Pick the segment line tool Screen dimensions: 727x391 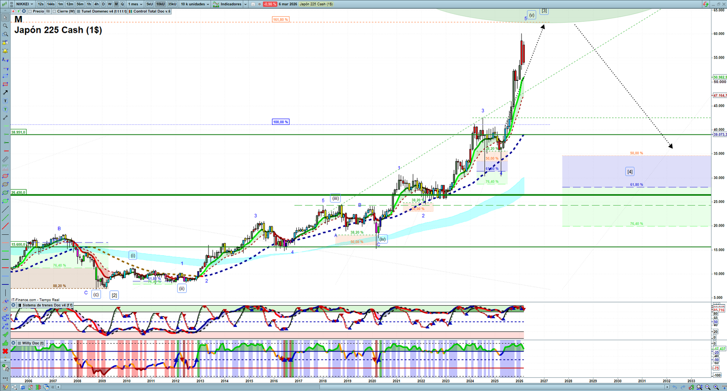point(5,118)
